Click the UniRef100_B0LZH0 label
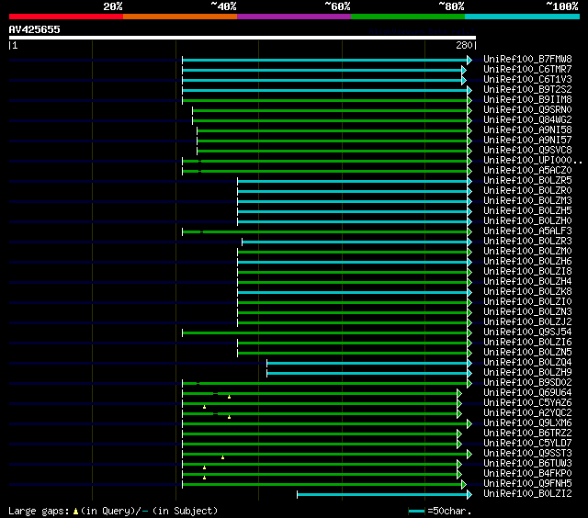 click(x=527, y=221)
